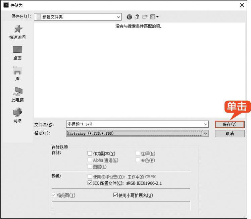Click the sRGB IEC61966-2.1 profile text

click(x=144, y=183)
